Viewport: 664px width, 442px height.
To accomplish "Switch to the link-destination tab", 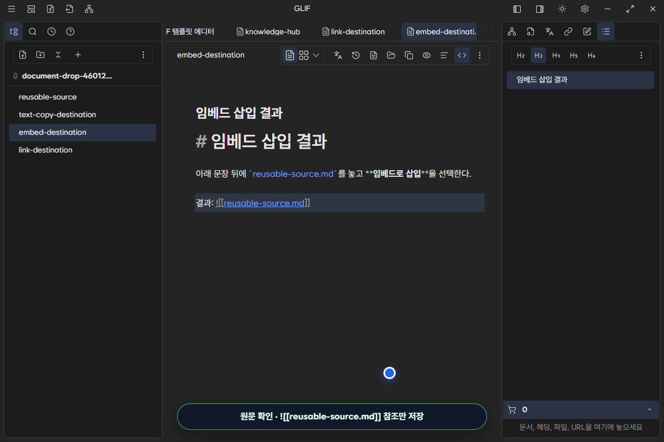I will coord(354,31).
